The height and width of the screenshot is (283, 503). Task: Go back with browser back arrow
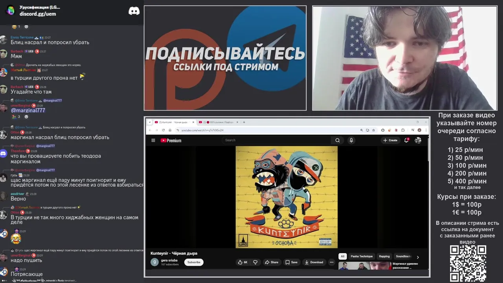click(x=150, y=130)
